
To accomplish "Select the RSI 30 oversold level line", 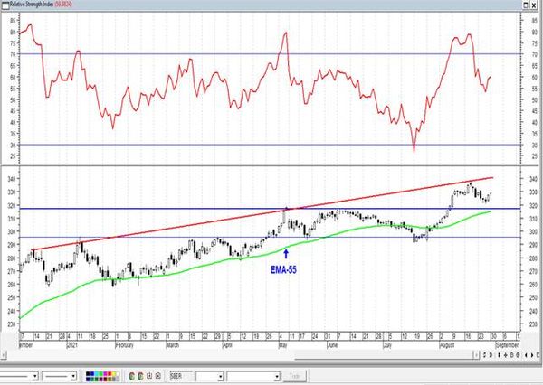I will tap(270, 145).
